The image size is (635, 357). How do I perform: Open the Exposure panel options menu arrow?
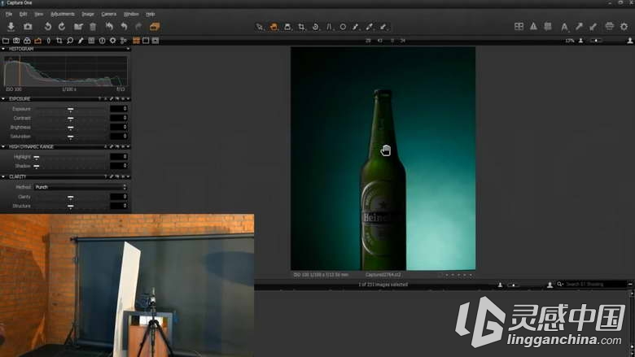point(129,98)
